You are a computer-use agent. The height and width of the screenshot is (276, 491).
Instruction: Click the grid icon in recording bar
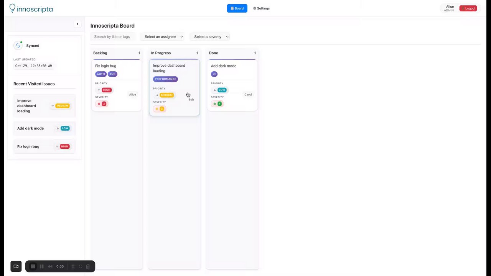(x=73, y=266)
